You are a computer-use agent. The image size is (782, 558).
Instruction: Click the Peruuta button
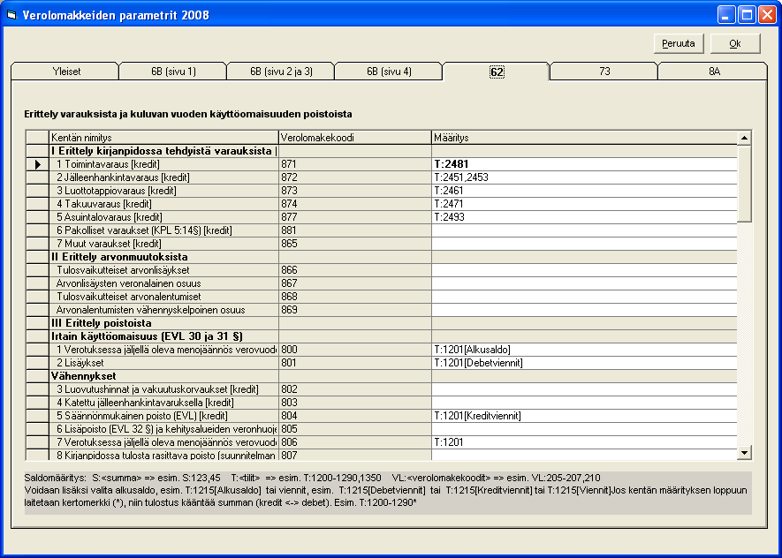679,43
